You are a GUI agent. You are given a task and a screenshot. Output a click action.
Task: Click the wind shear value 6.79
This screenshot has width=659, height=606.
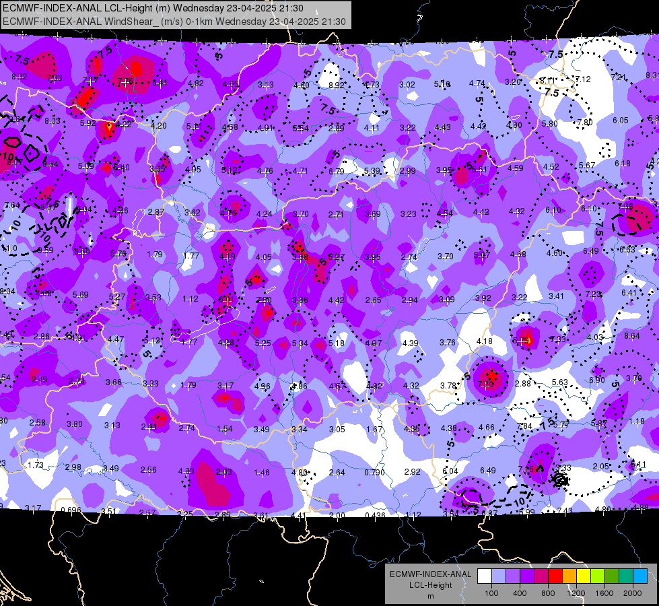(337, 171)
